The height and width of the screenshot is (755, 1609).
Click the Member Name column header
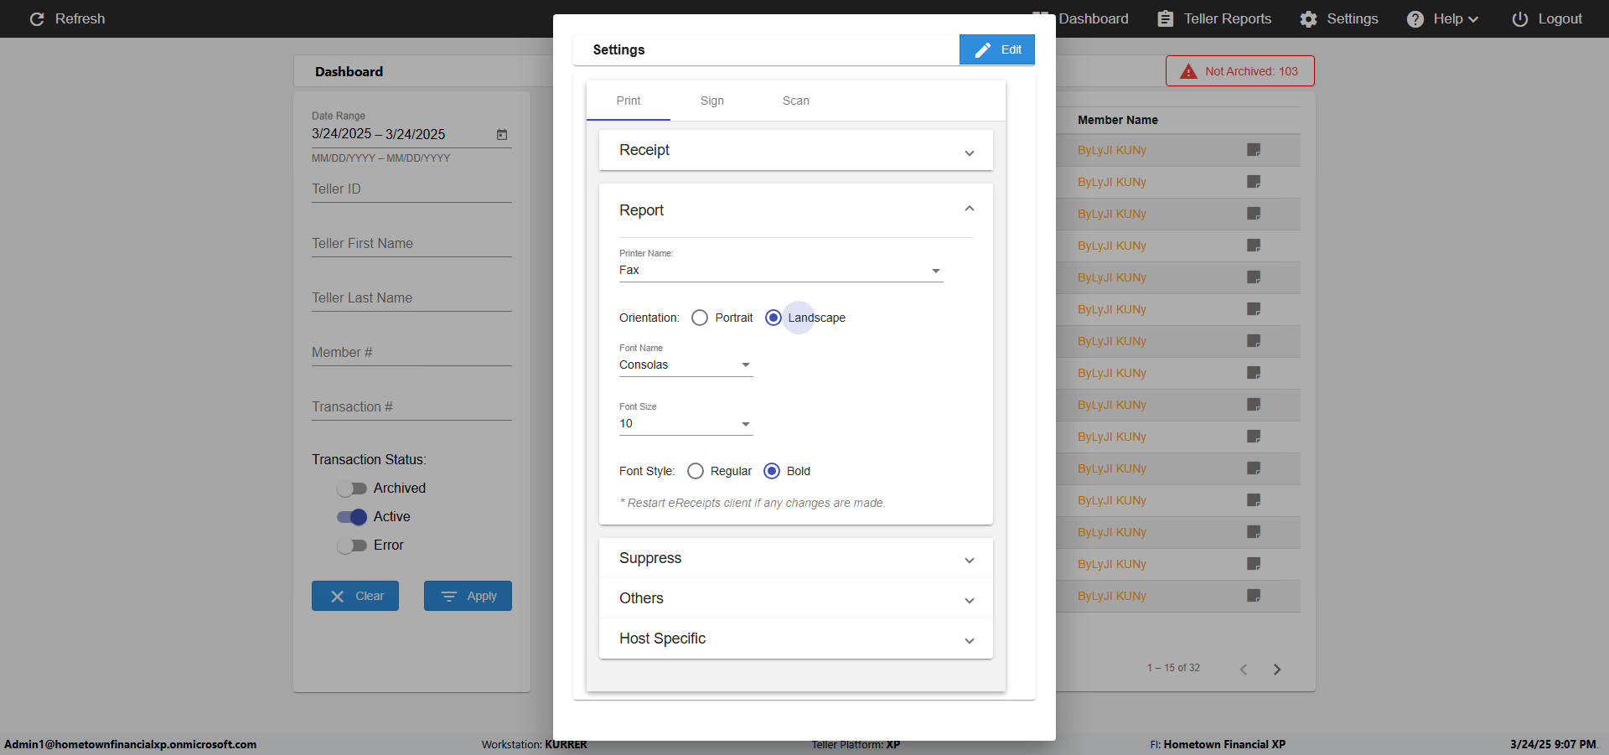[x=1118, y=120]
